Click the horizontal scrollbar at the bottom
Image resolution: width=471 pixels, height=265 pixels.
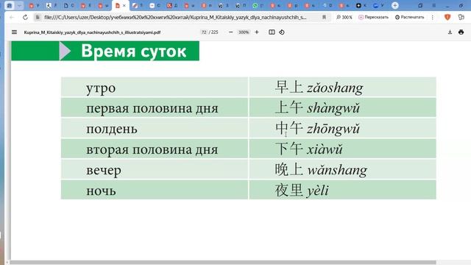(223, 262)
